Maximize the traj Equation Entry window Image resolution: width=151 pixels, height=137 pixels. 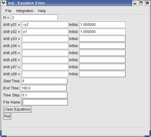point(141,3)
